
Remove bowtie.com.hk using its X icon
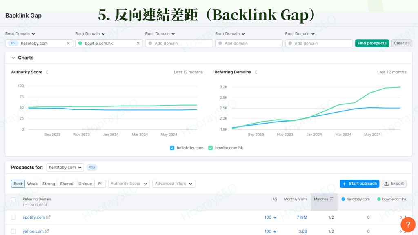(138, 43)
